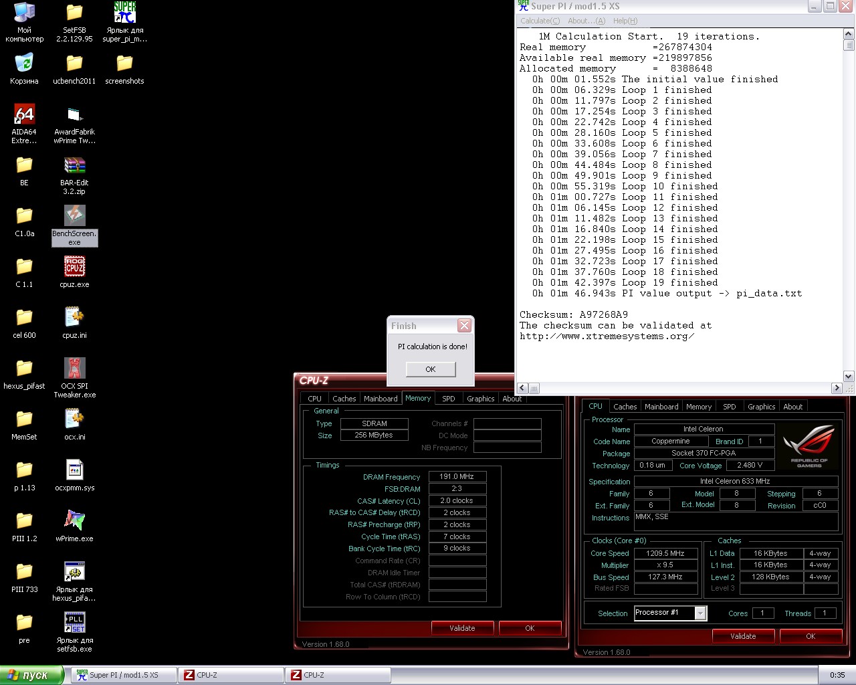Click the DRAM Frequency value 191.0 MHz
Image resolution: width=856 pixels, height=685 pixels.
point(457,477)
